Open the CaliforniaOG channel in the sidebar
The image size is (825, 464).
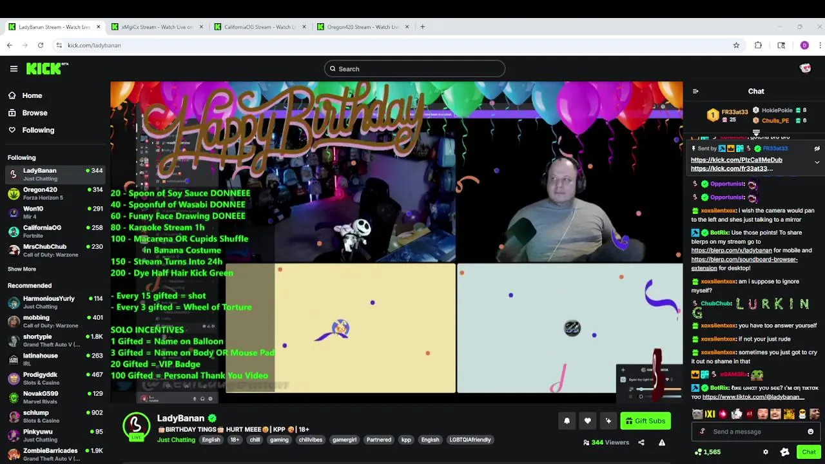[x=55, y=231]
